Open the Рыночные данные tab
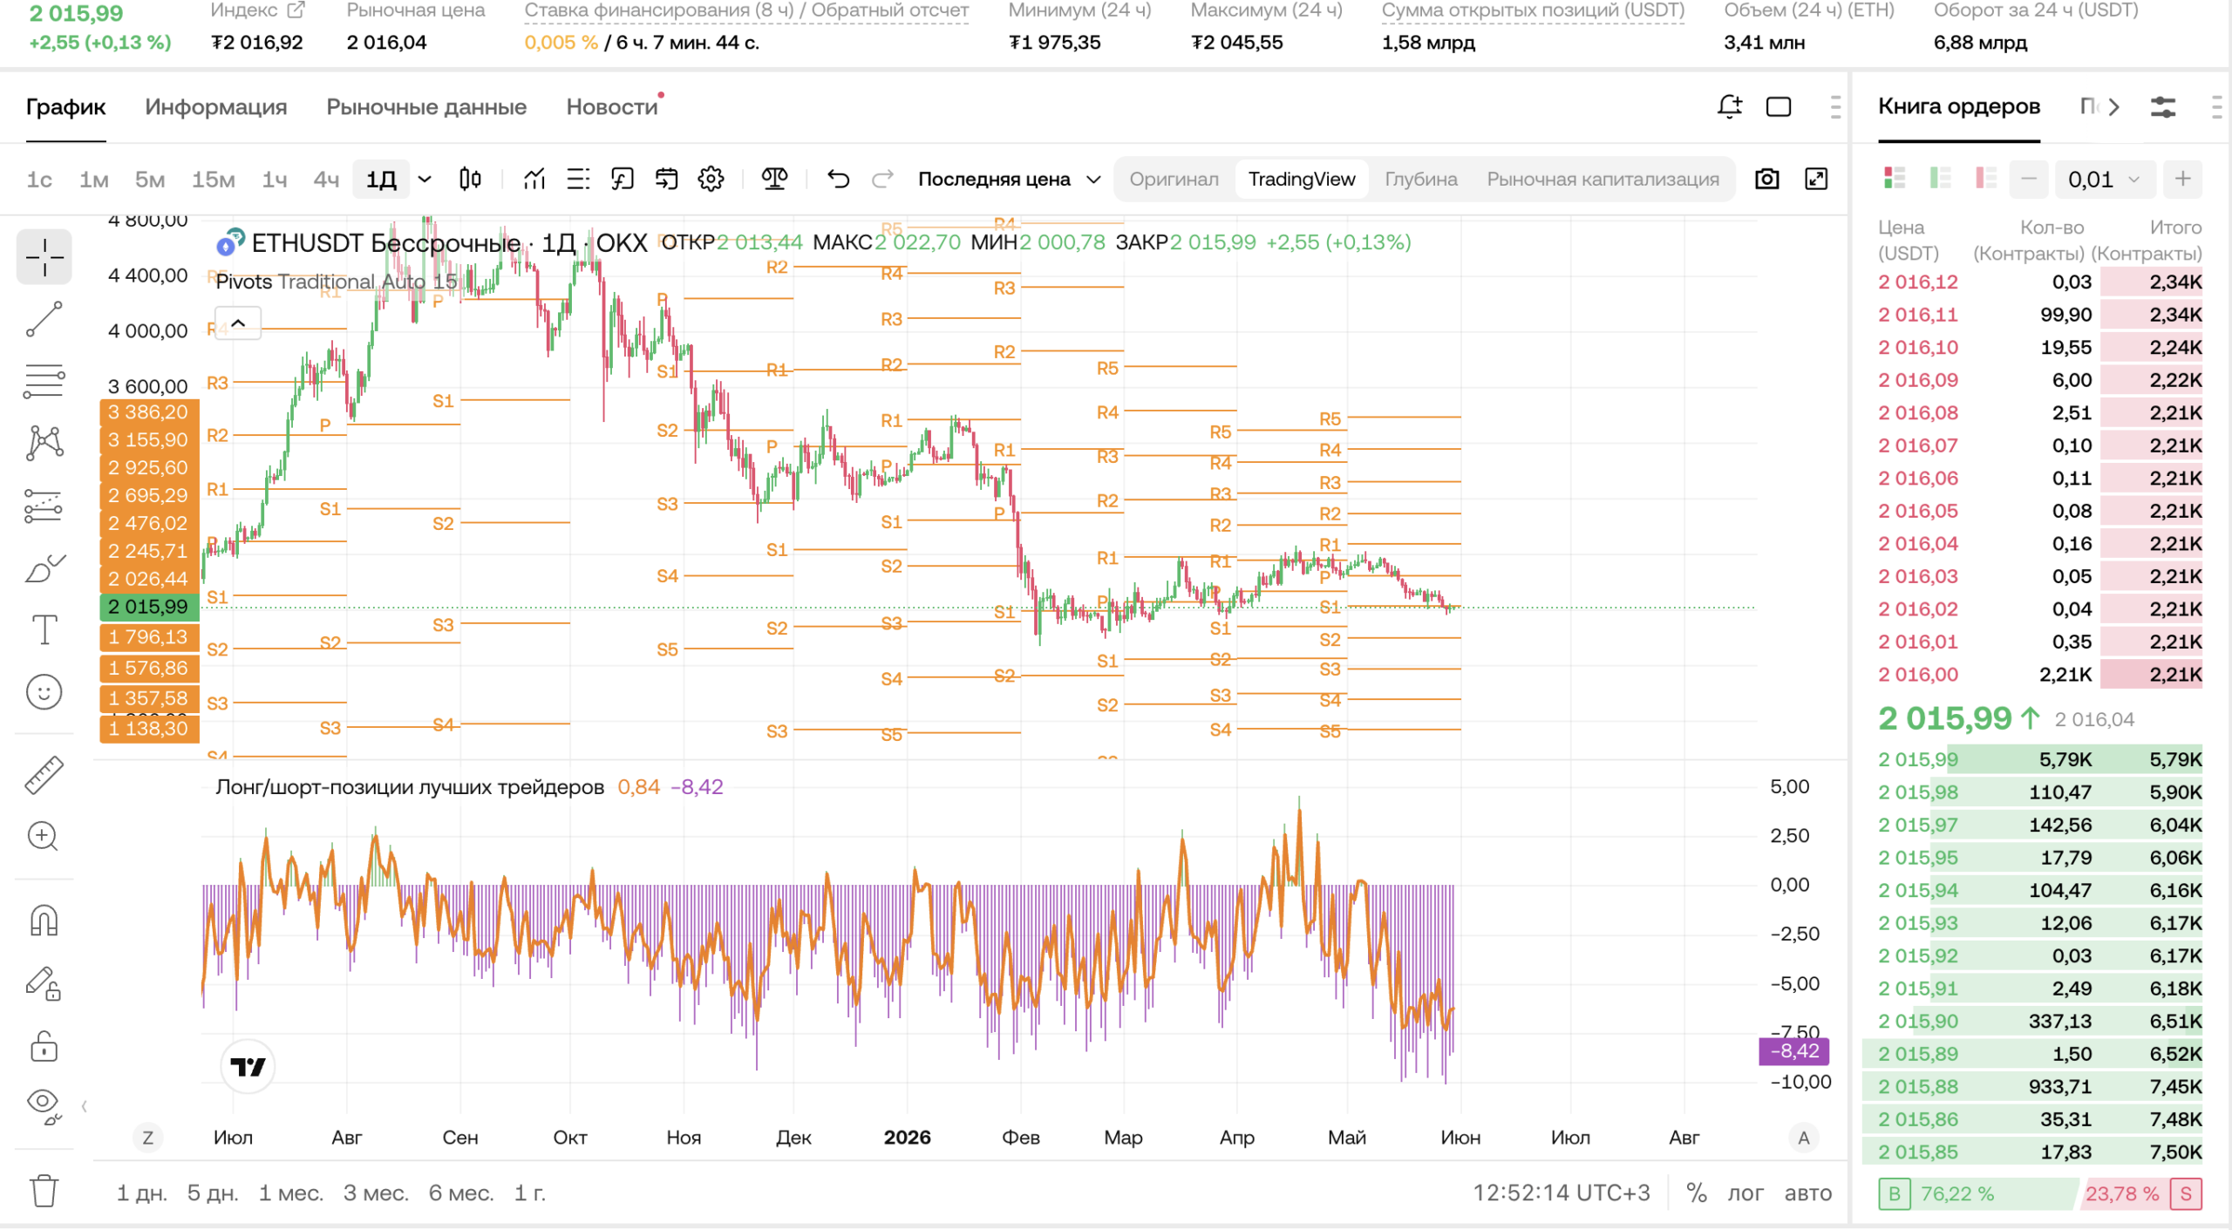Screen dimensions: 2232x1230 click(426, 106)
